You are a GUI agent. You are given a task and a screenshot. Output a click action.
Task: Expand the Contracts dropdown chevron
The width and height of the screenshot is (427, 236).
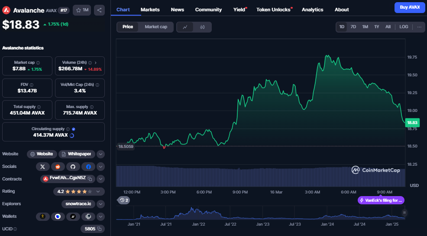100,179
